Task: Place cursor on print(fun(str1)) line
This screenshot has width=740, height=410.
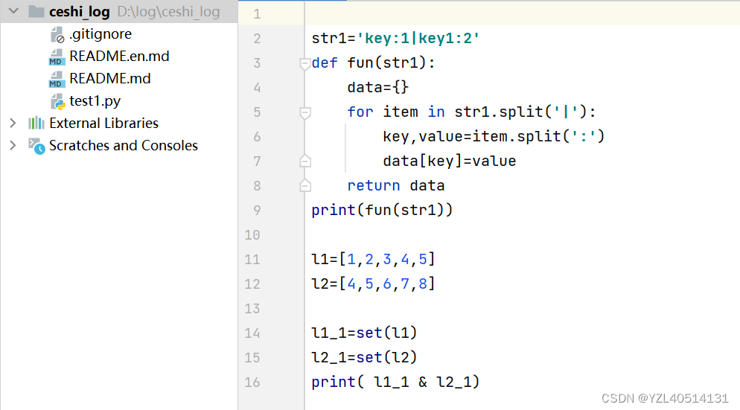Action: coord(382,210)
